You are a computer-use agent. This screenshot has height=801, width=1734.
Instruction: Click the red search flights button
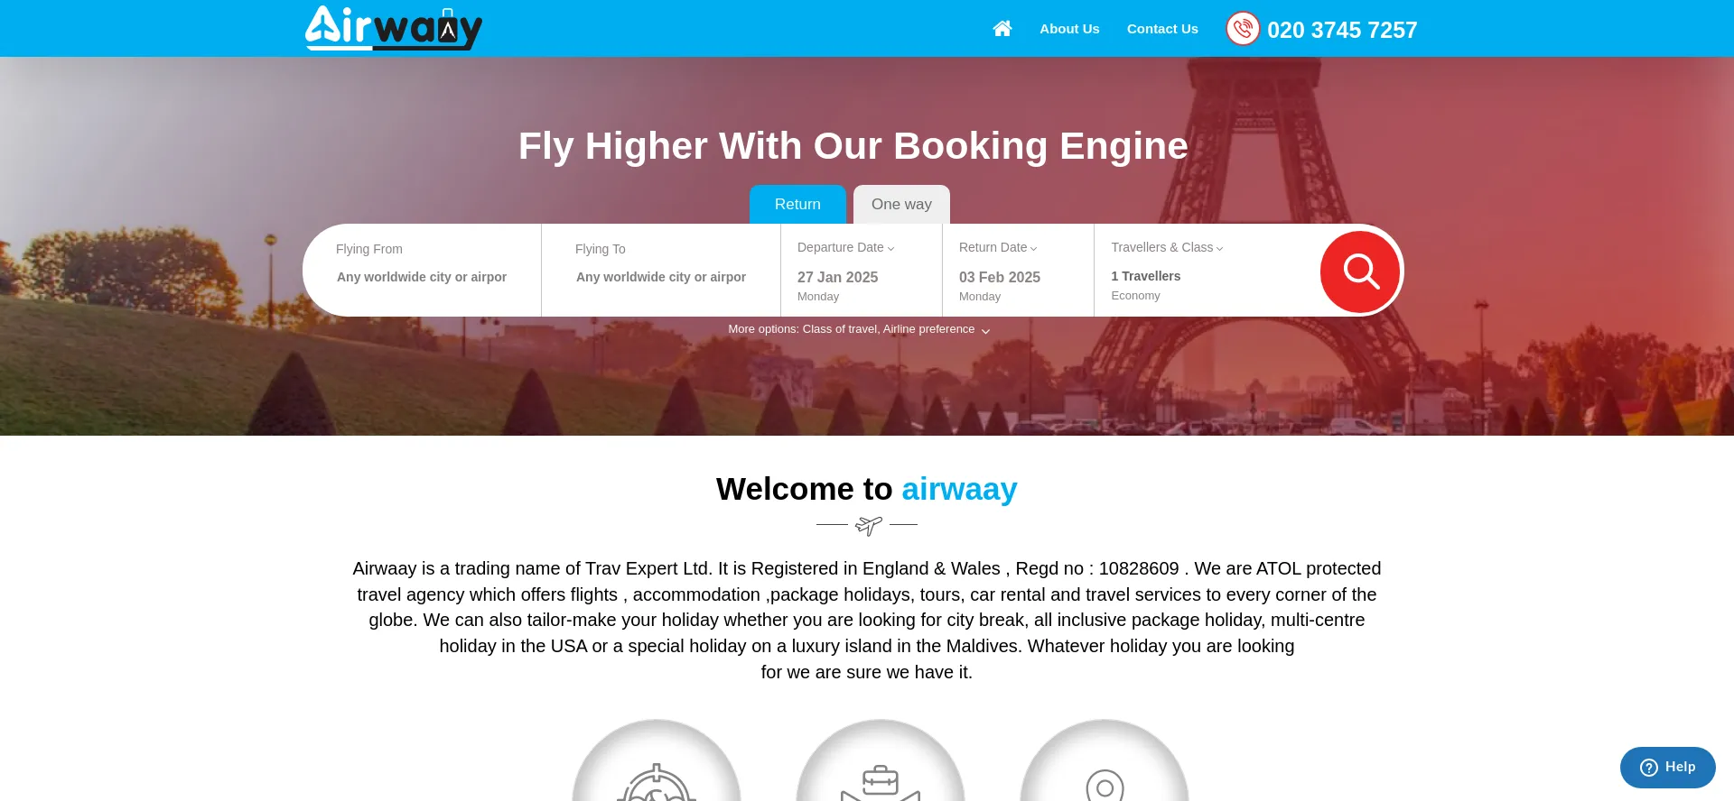1360,272
